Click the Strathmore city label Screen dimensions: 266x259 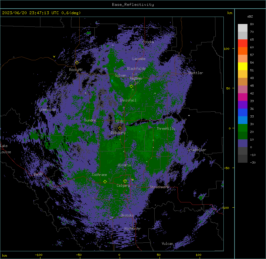coord(159,187)
